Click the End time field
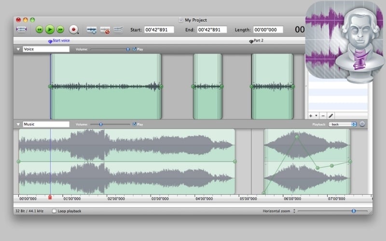 tap(212, 30)
